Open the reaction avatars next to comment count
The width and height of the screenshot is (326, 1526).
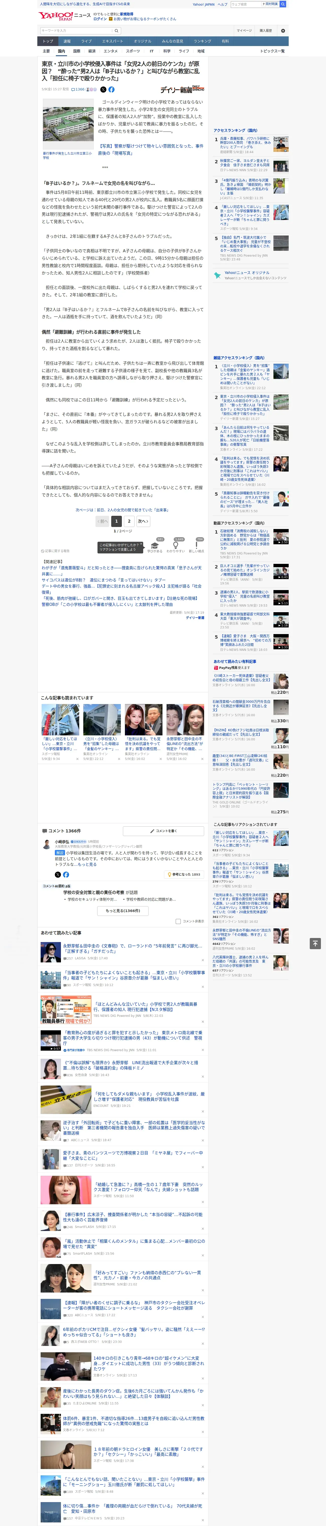[x=91, y=90]
